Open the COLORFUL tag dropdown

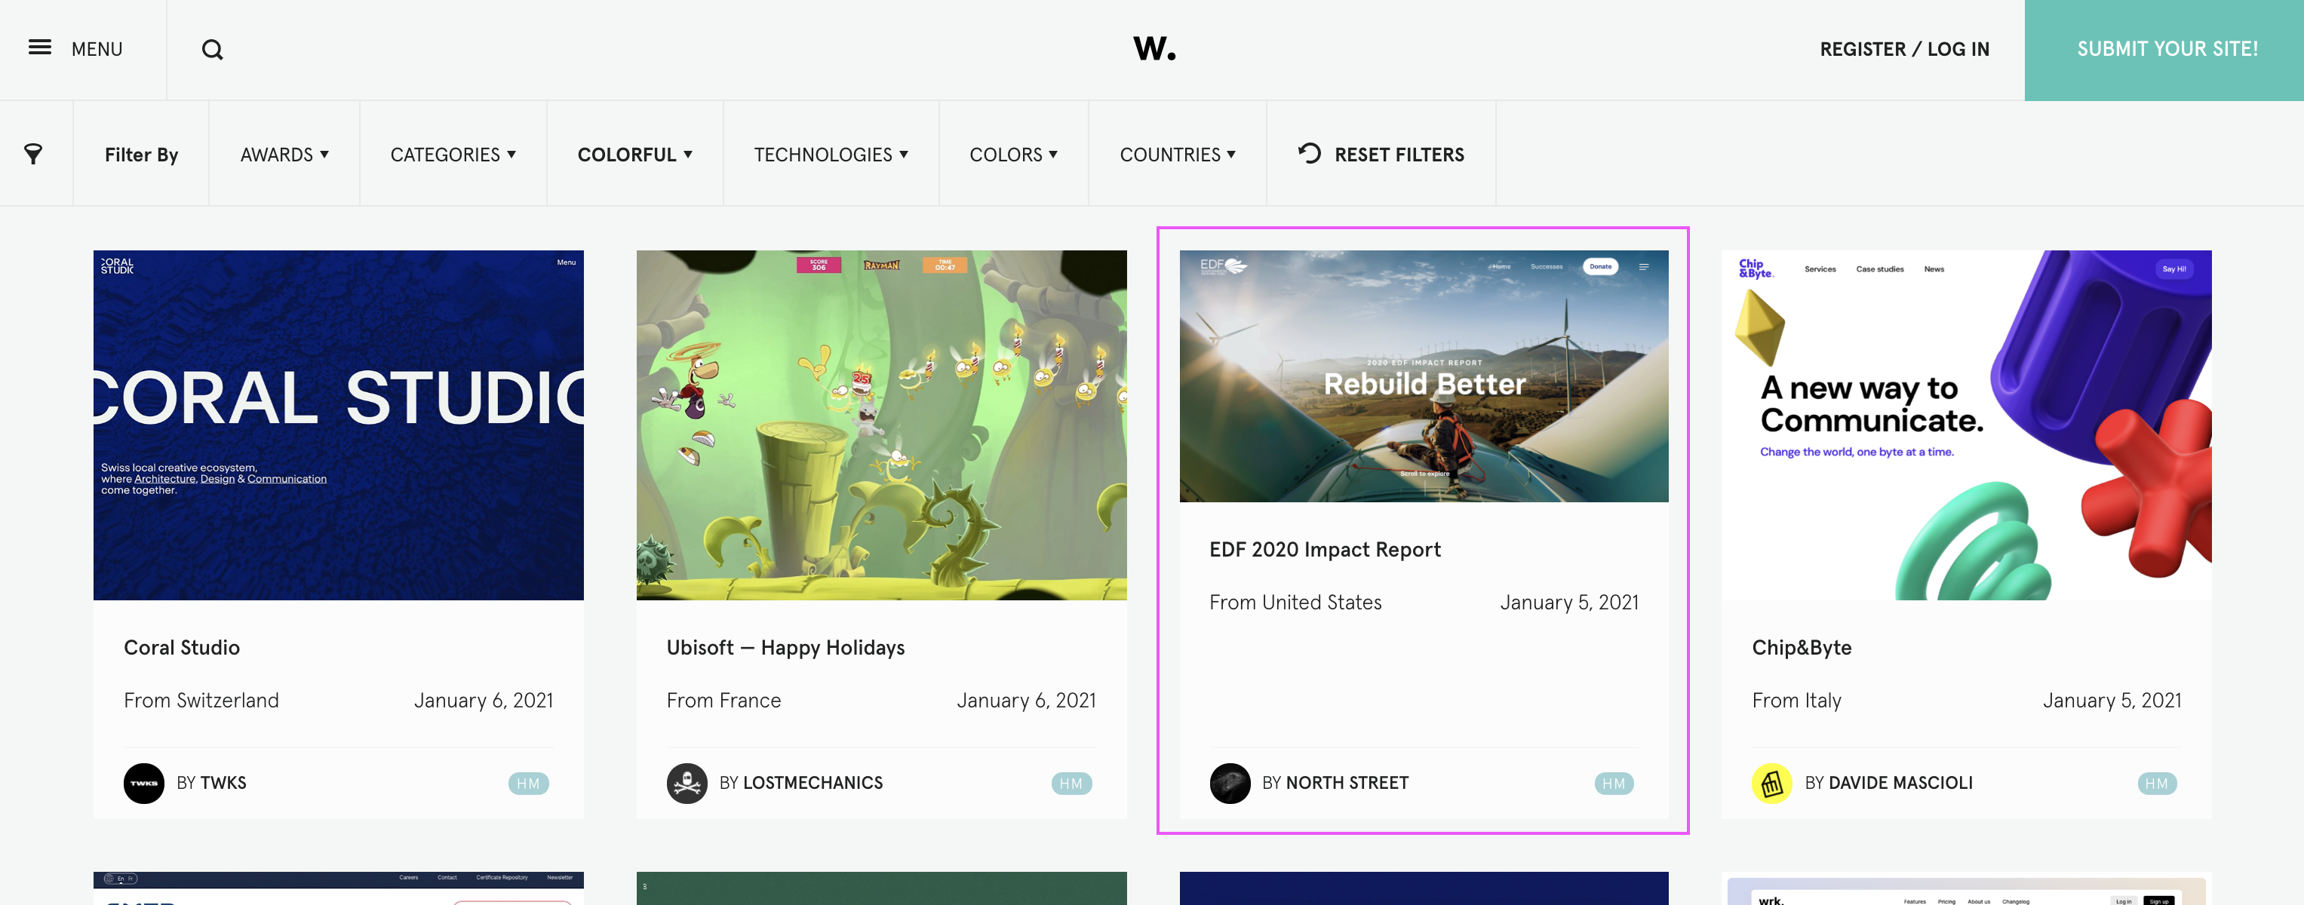pos(634,155)
